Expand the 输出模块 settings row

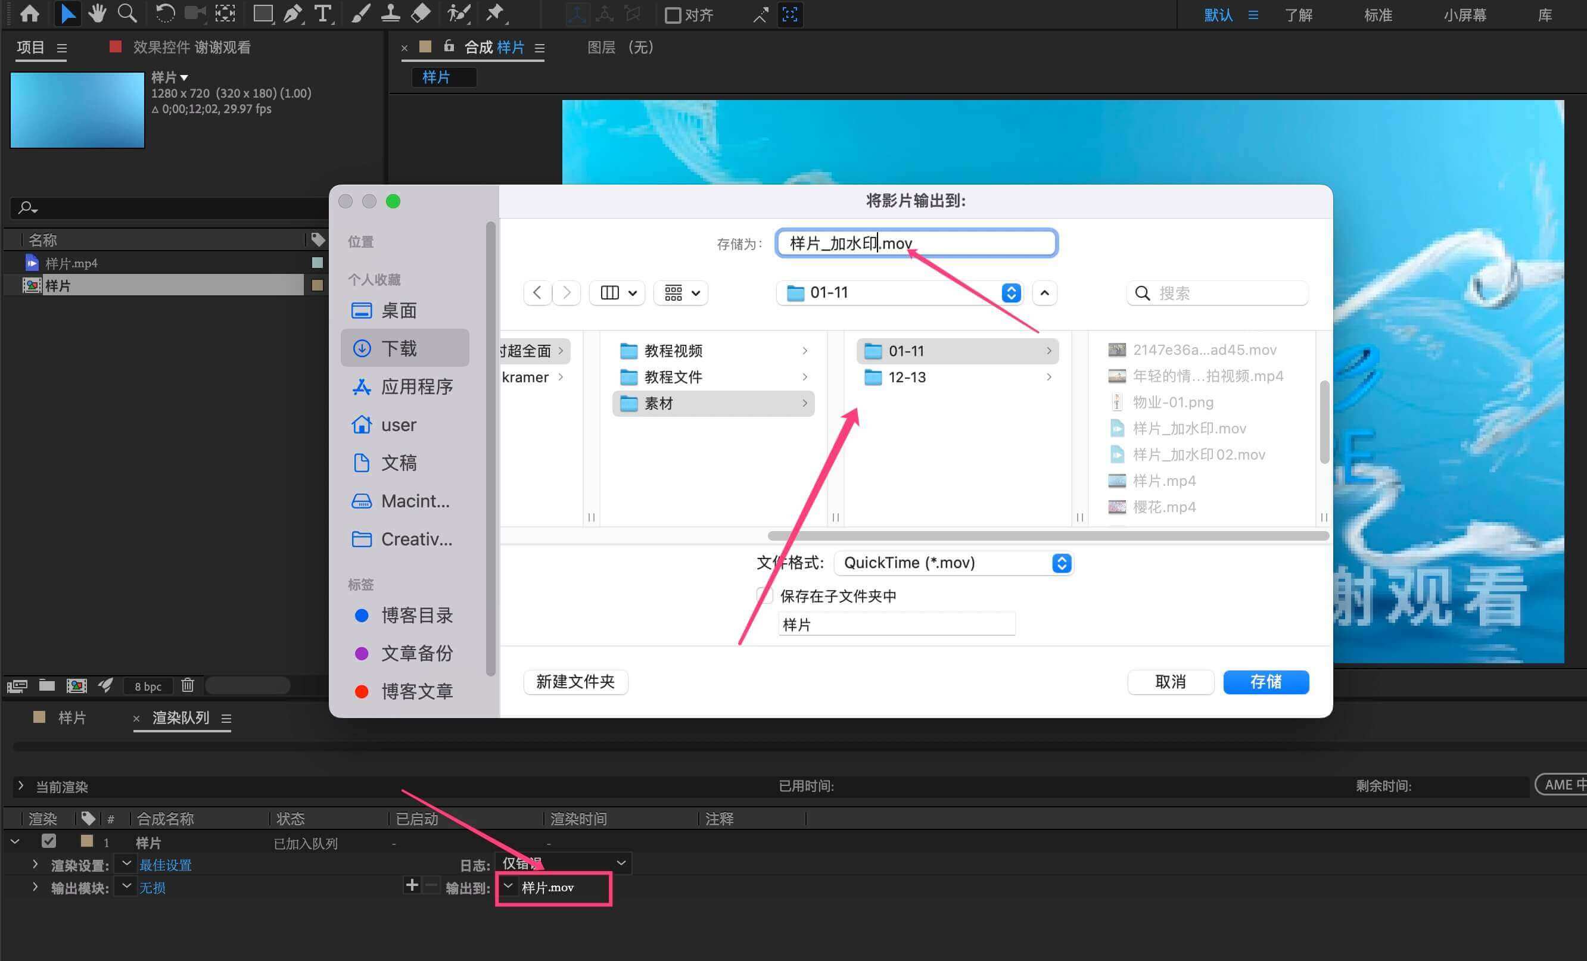point(35,887)
